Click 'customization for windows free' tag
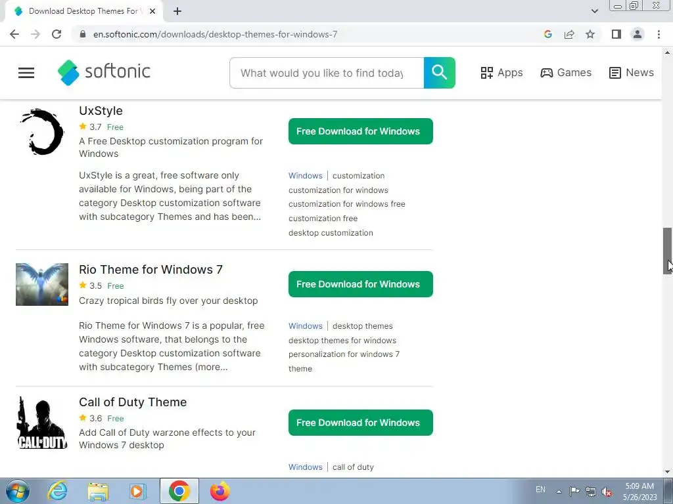This screenshot has height=504, width=673. click(347, 204)
